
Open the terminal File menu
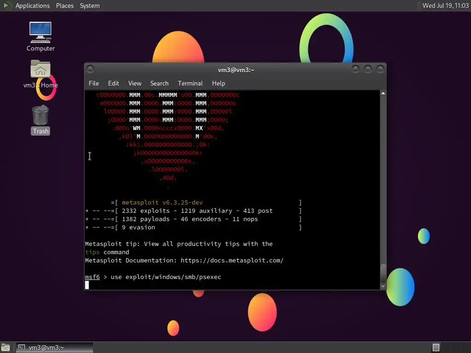(x=94, y=84)
